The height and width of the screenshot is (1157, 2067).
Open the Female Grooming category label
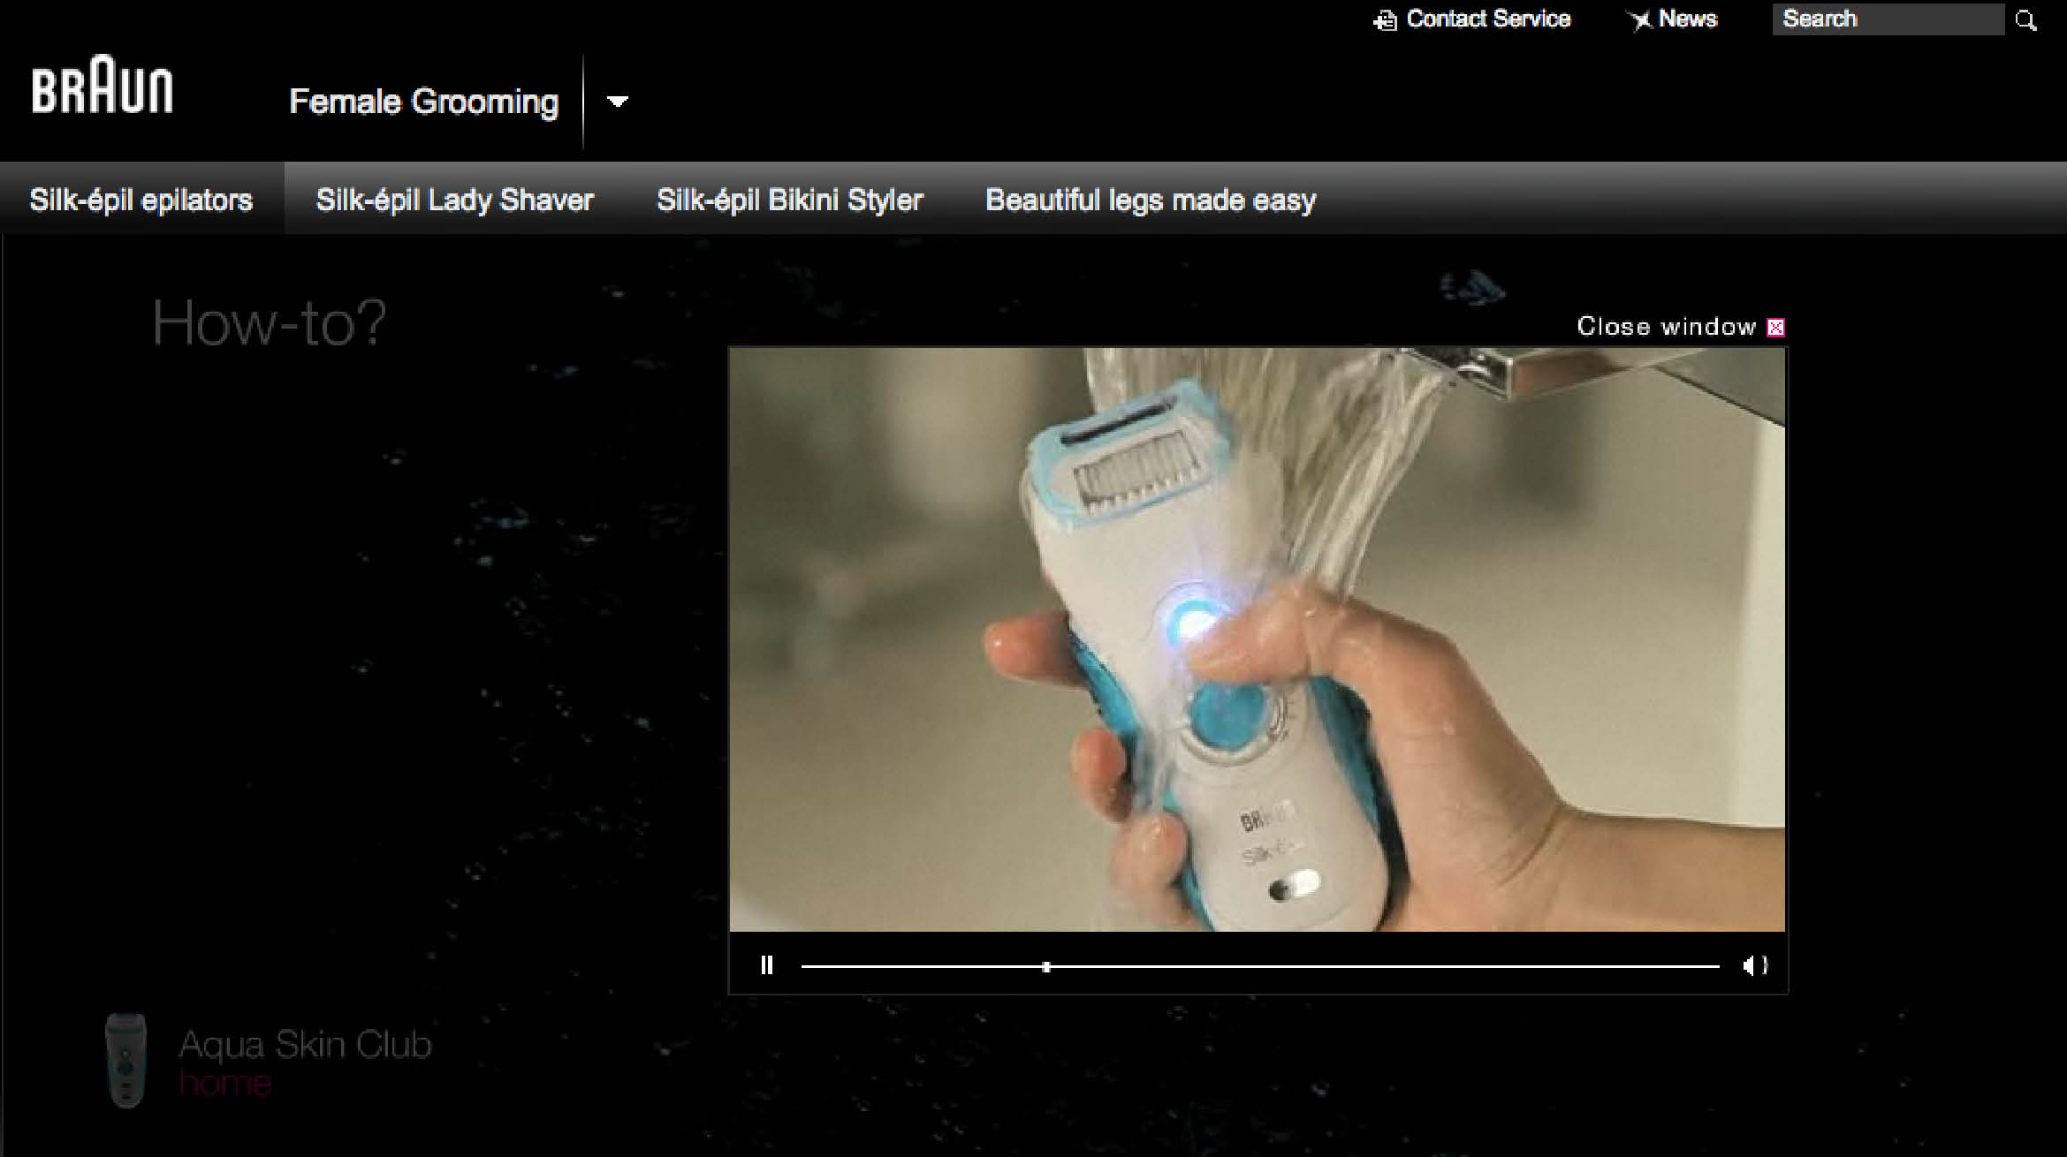(423, 102)
